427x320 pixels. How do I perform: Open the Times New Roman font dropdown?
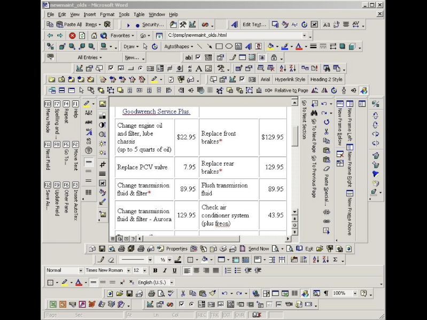tap(128, 270)
